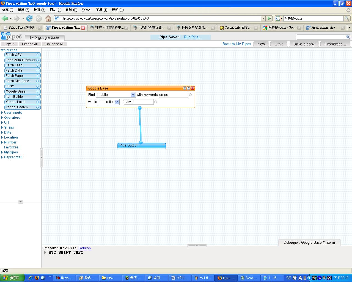
Task: Click the sidebar collapse handle
Action: [42, 158]
